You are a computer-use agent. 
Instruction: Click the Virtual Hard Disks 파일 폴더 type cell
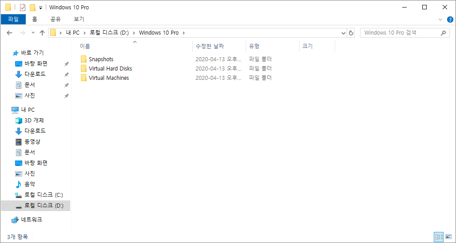260,69
